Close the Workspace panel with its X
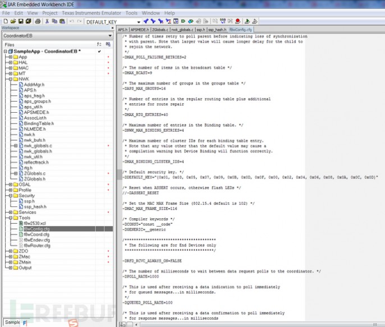This screenshot has width=385, height=327. (112, 28)
